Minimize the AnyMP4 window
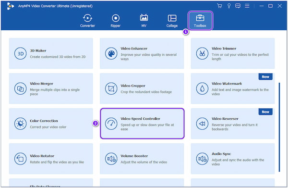Screen dimensions: 288x188 [x=262, y=6]
